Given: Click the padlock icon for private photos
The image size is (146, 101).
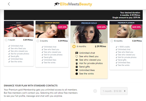Looking at the screenshot, I should (x=77, y=63).
